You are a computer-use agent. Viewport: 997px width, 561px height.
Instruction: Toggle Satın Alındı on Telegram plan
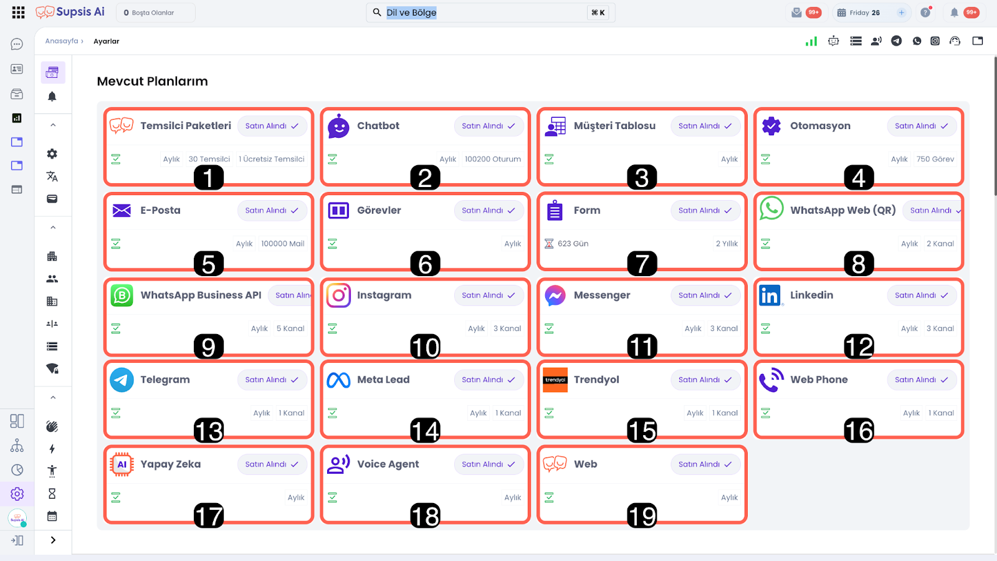[271, 380]
